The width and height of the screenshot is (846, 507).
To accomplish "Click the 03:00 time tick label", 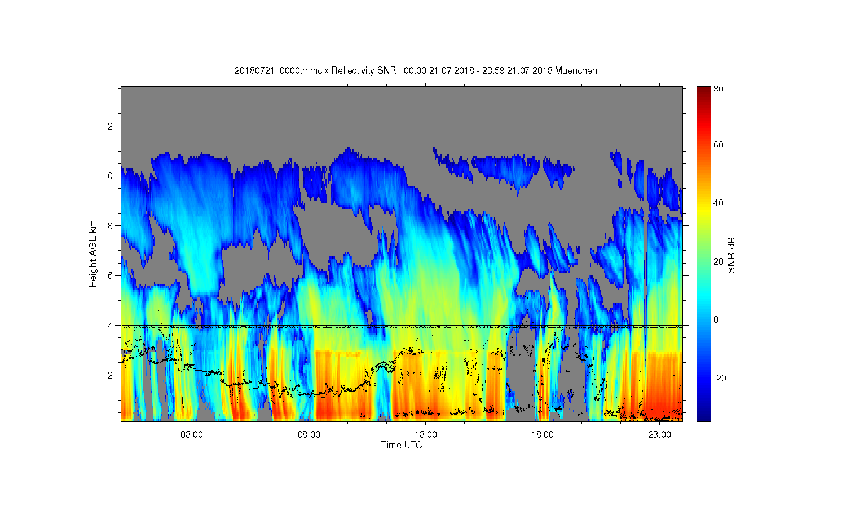I will 192,435.
